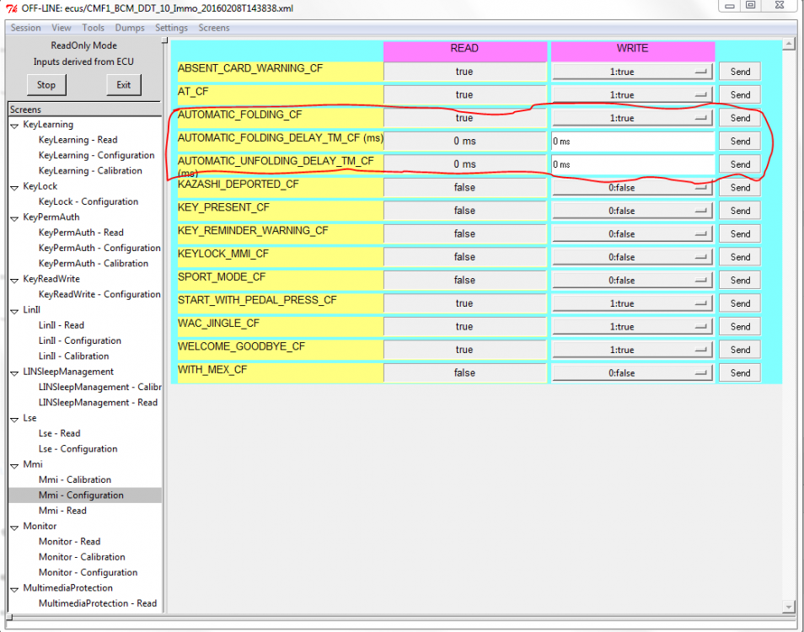Click the AUTOMATIC_UNFOLDING_DELAY_TM_CF write field
804x632 pixels.
(x=633, y=164)
